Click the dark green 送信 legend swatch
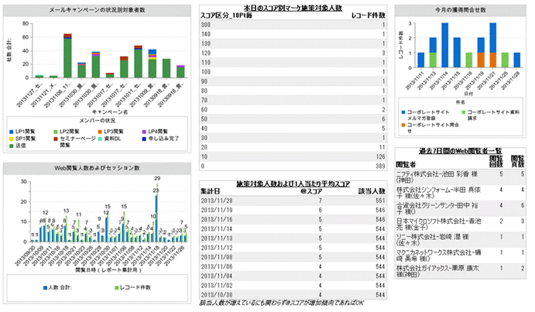 (12, 146)
